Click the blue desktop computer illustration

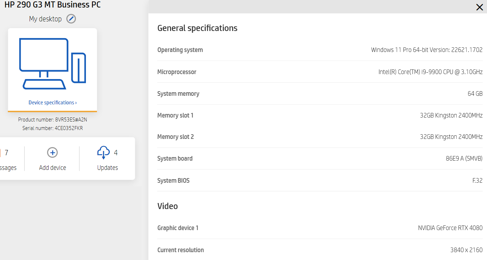click(52, 63)
